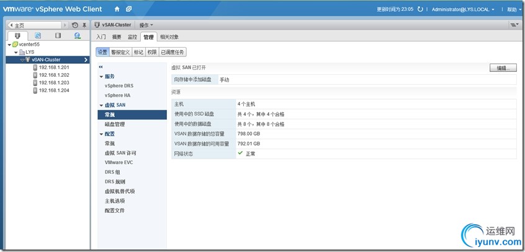Collapse the vSAN-Cluster tree node
This screenshot has width=525, height=252.
click(x=22, y=60)
